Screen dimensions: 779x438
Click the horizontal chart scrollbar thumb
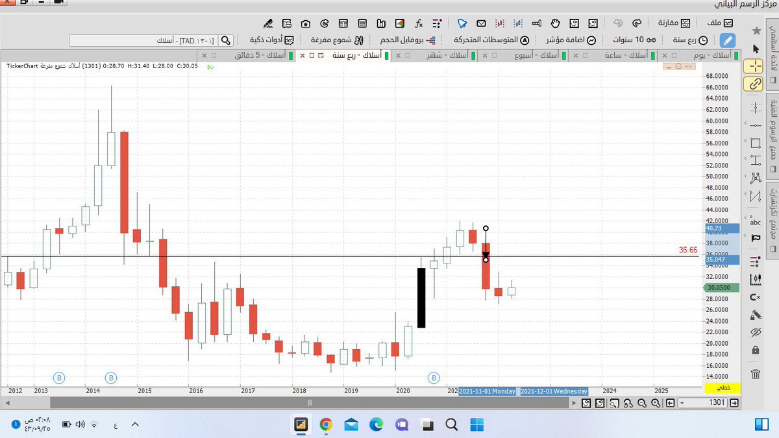click(x=309, y=403)
